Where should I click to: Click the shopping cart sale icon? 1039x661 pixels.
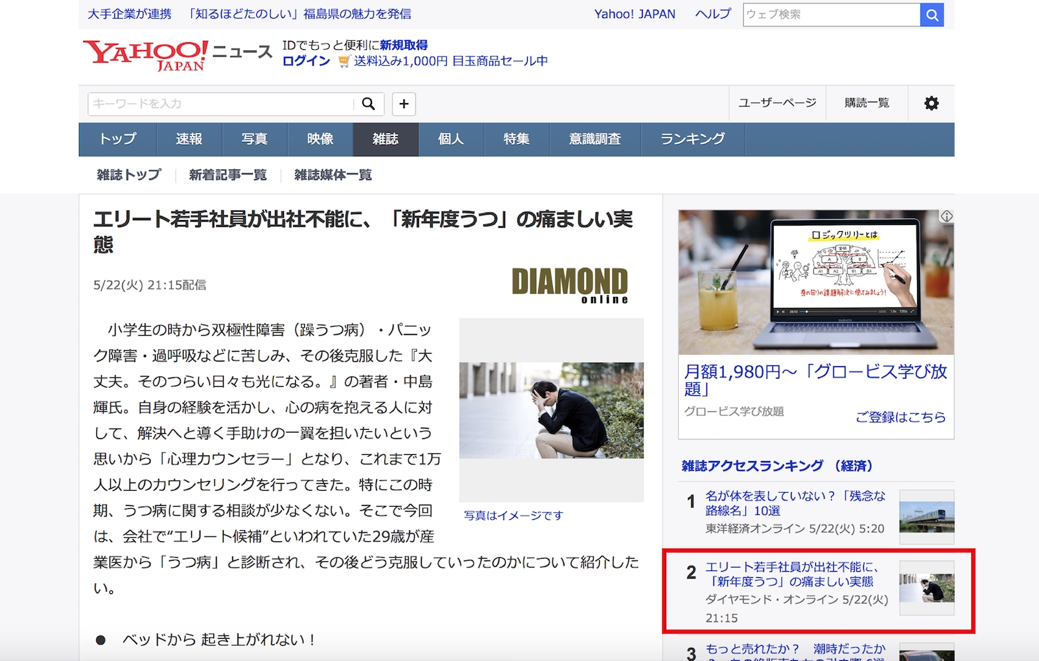click(344, 61)
